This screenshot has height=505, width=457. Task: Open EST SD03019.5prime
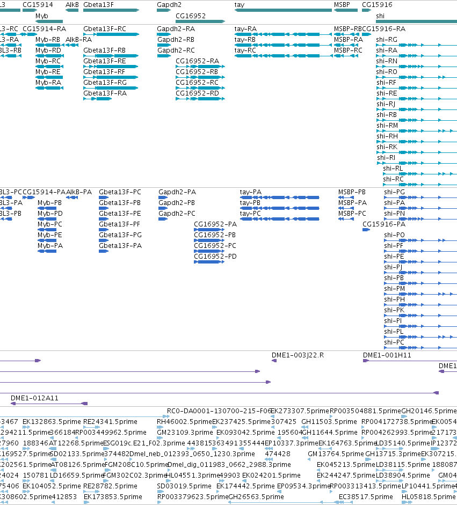click(x=184, y=486)
